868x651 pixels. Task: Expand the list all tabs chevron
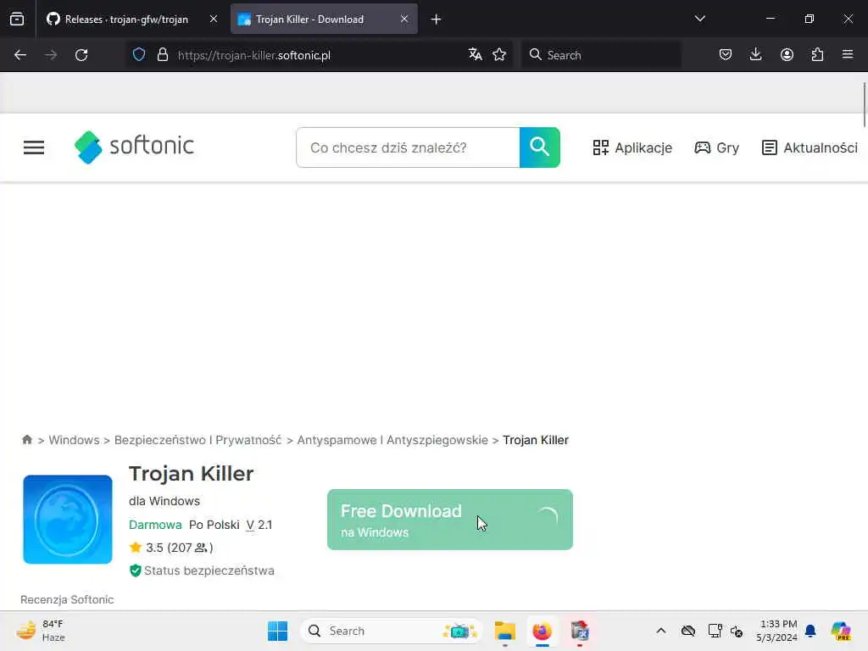point(699,19)
